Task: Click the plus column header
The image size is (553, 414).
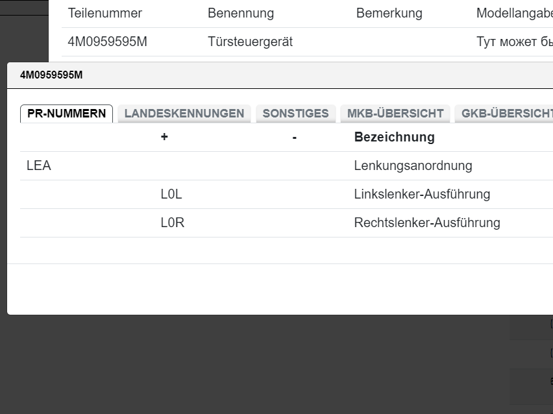Action: tap(164, 138)
